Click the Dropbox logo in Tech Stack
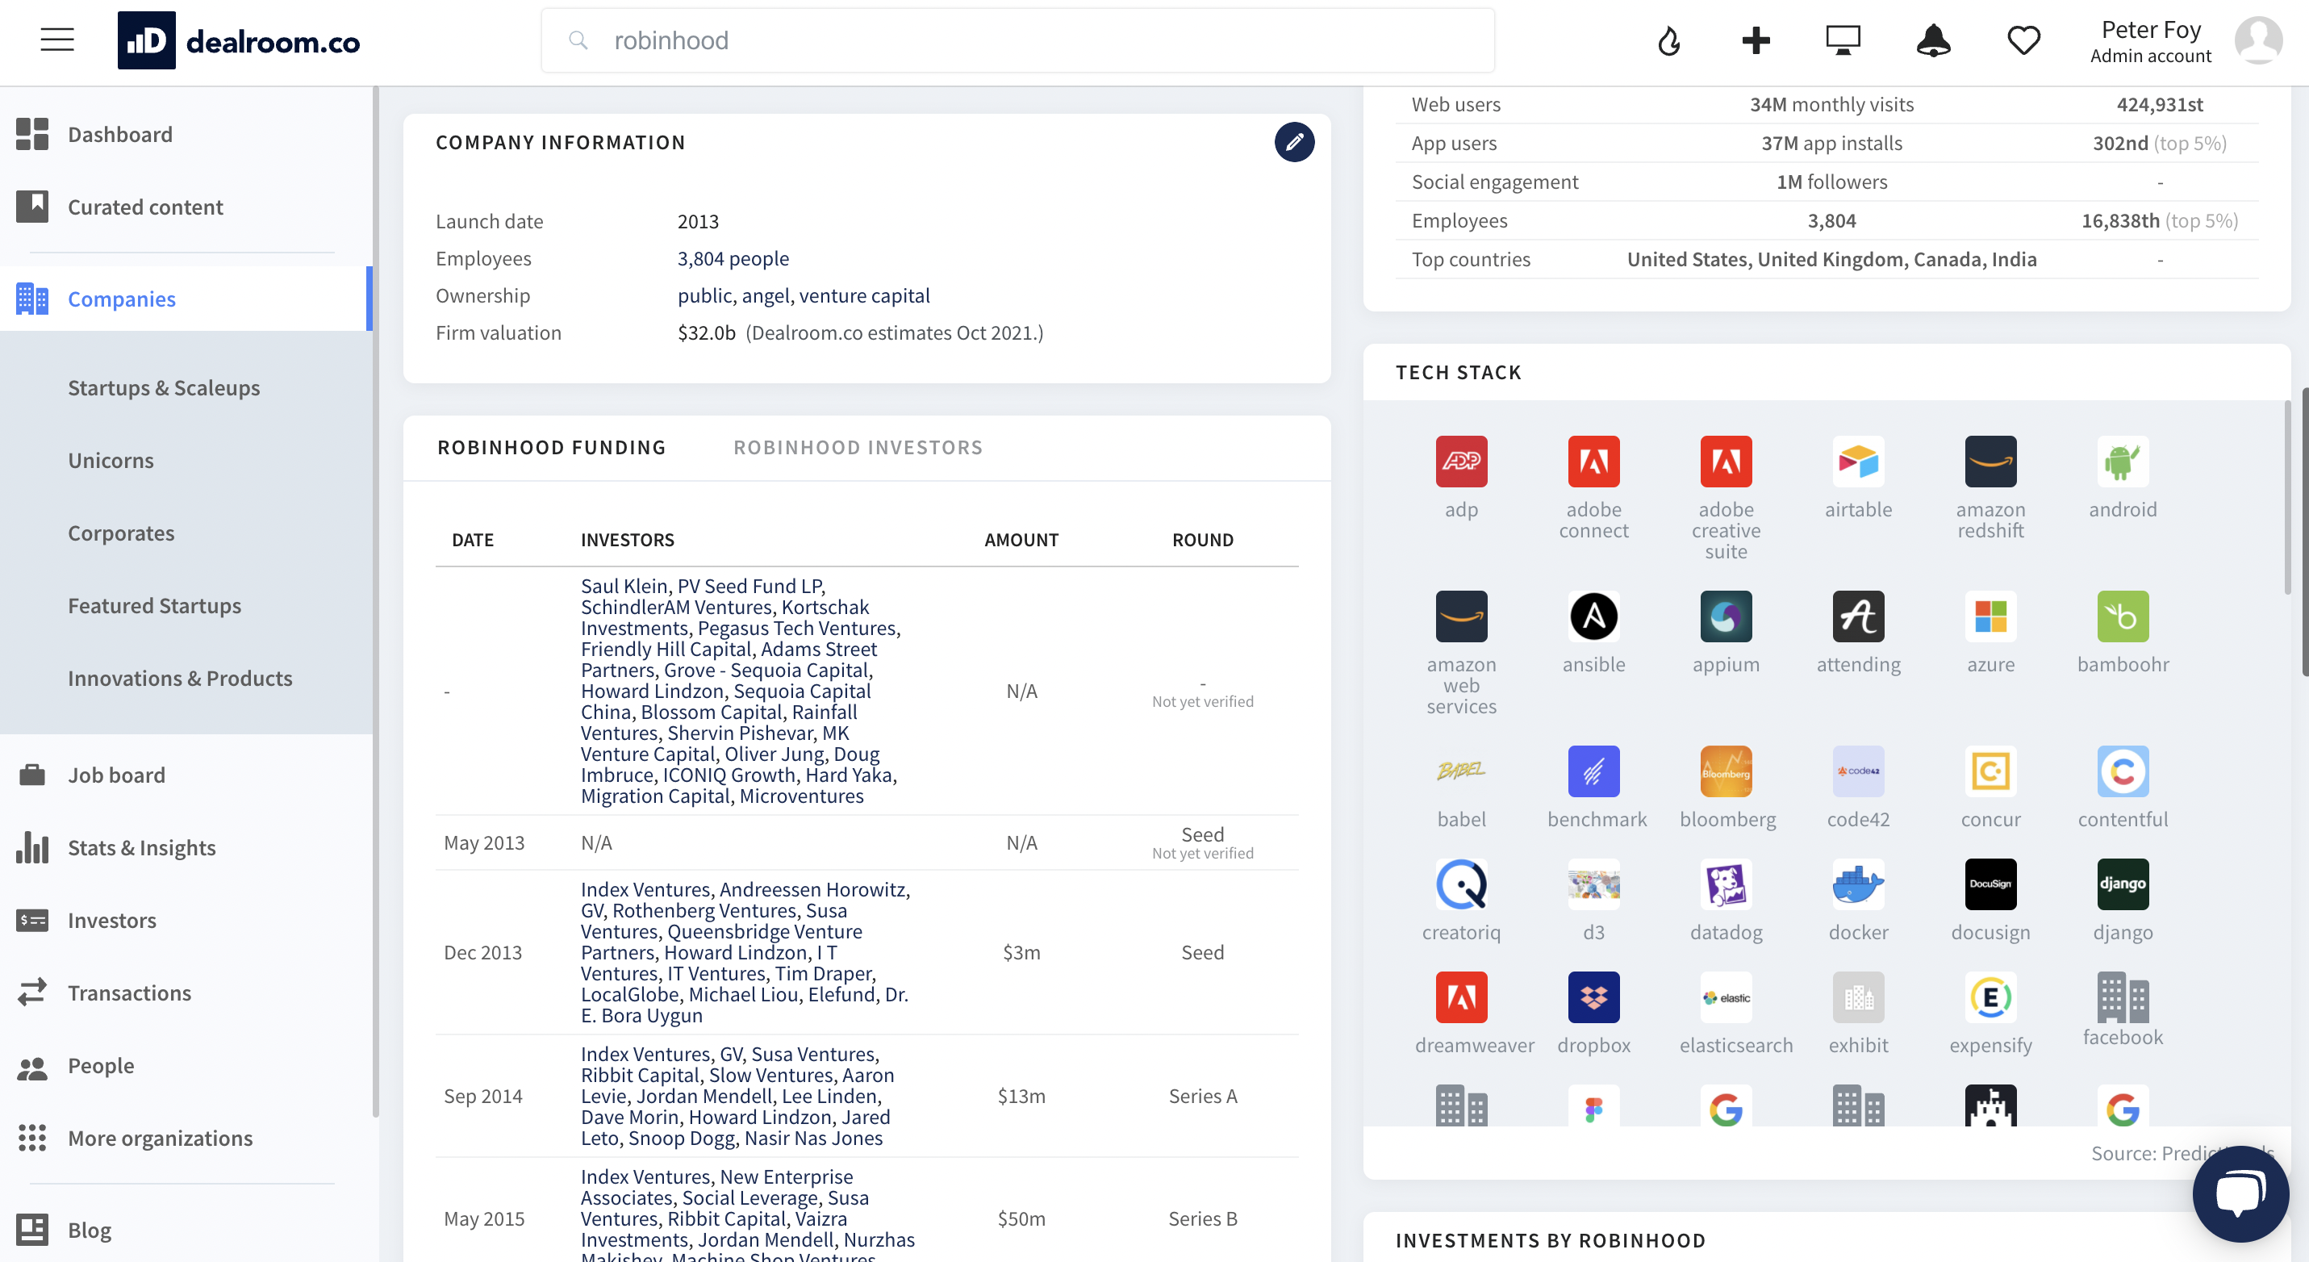Screen dimensions: 2309x1262 1593,997
